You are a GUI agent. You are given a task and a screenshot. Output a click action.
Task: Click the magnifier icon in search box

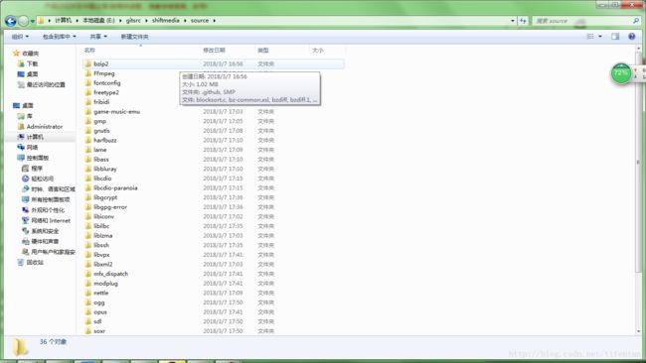[636, 21]
